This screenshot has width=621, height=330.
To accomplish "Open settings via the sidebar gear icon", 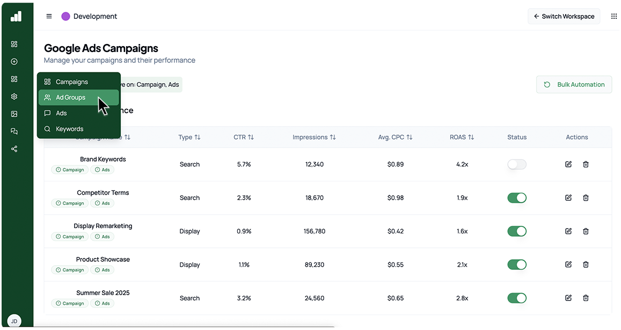I will point(14,96).
